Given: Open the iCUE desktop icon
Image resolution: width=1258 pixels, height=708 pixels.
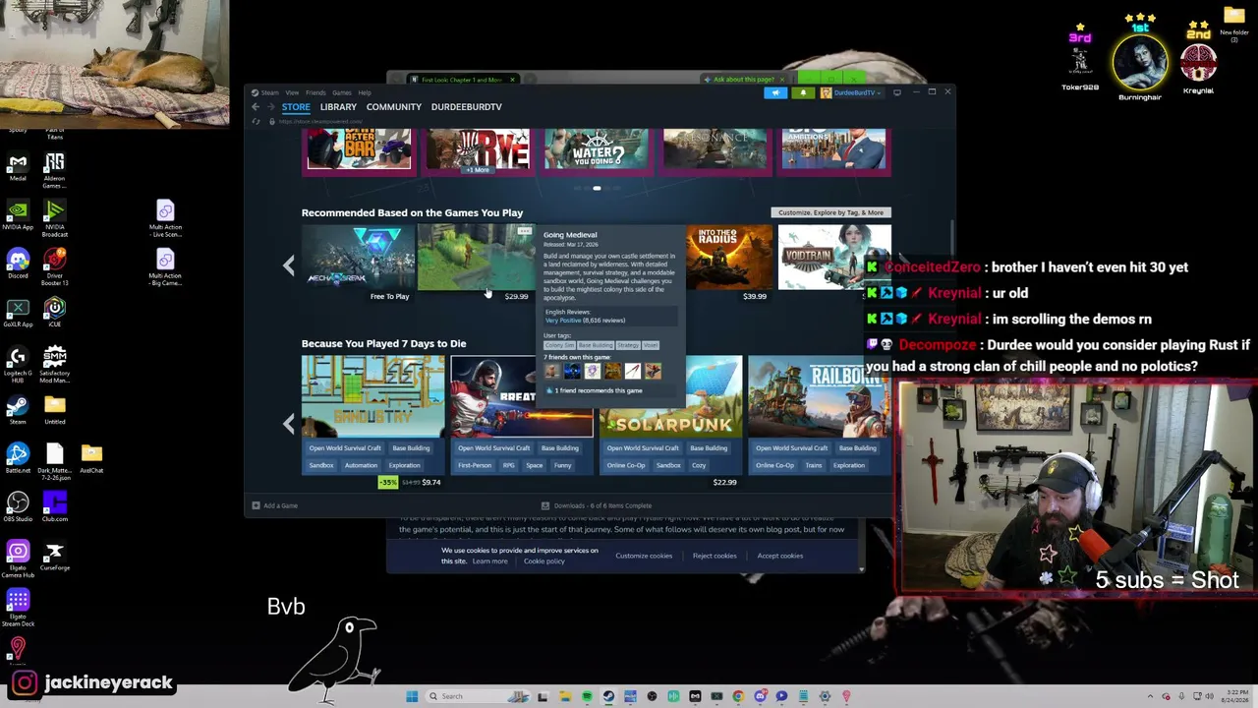Looking at the screenshot, I should pyautogui.click(x=55, y=312).
